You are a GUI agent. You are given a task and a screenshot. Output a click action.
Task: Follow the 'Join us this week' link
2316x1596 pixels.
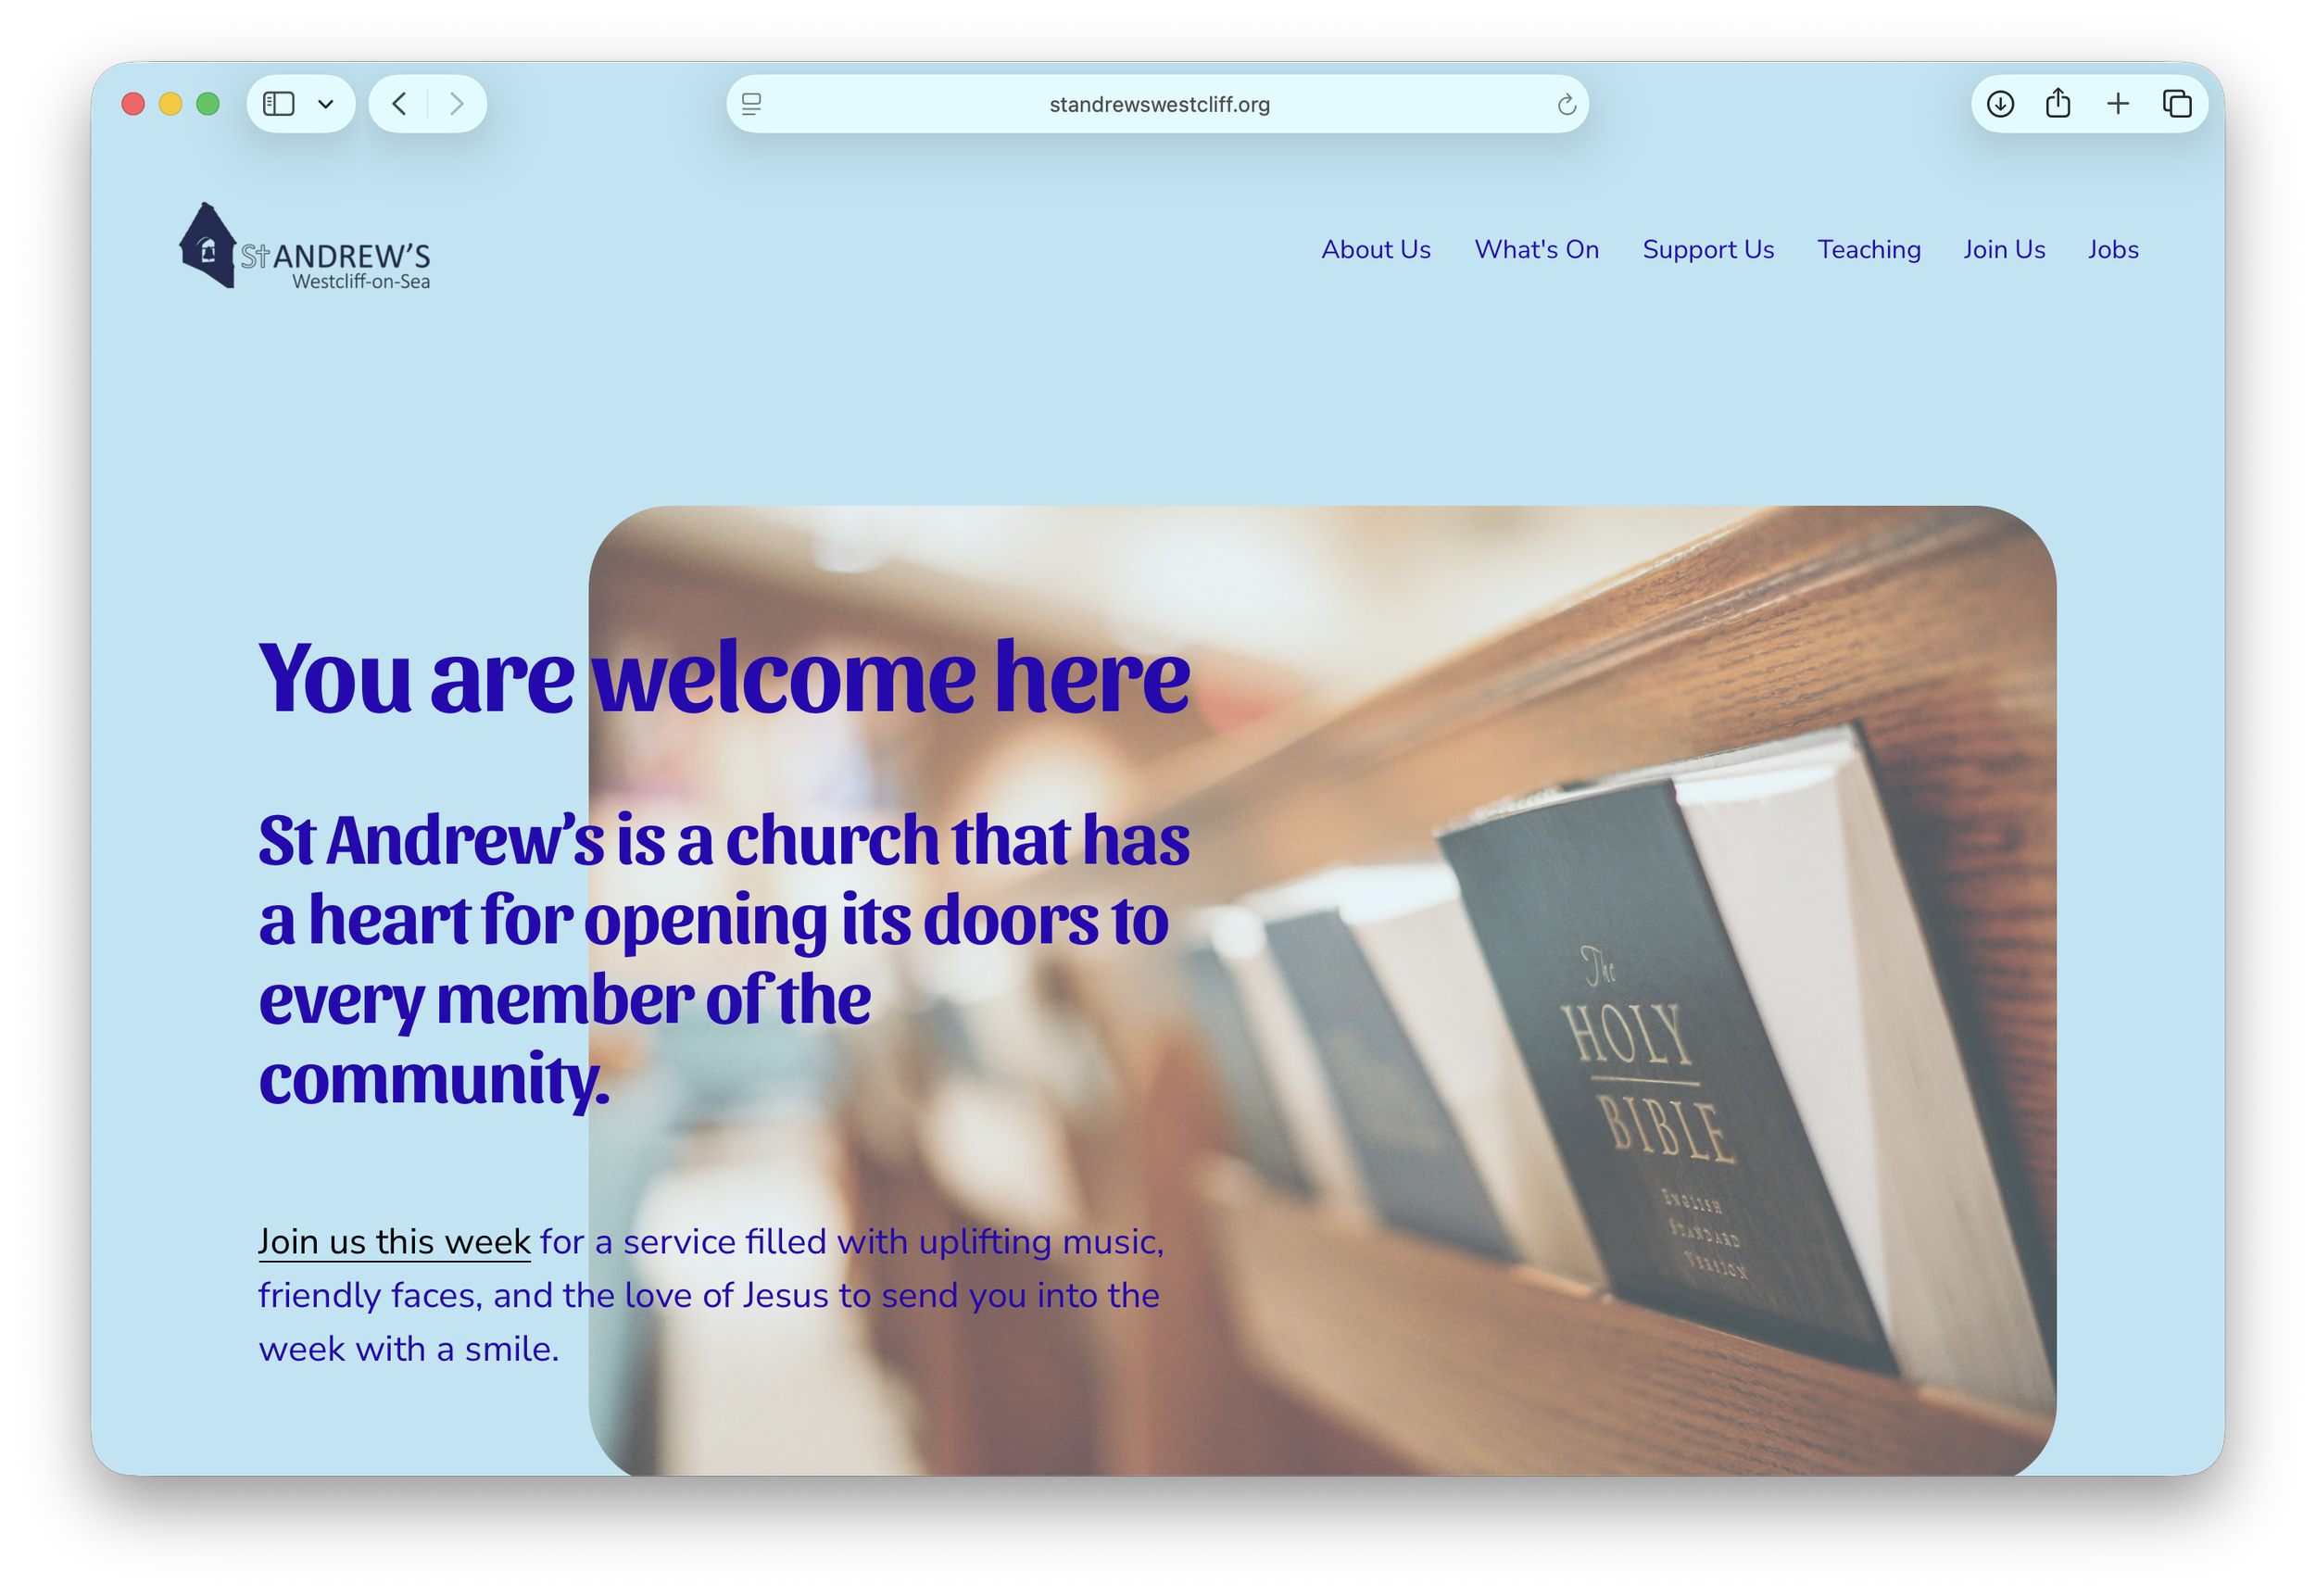[x=394, y=1242]
